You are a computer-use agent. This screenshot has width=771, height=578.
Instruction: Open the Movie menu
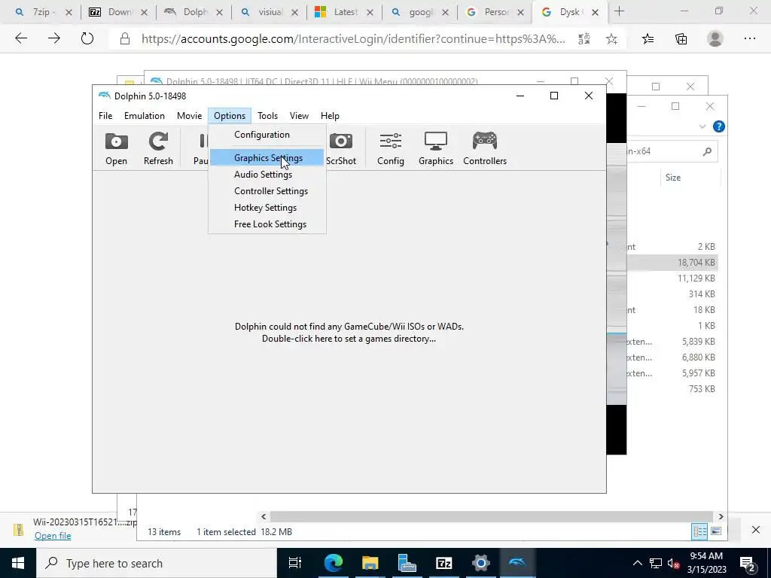coord(189,115)
